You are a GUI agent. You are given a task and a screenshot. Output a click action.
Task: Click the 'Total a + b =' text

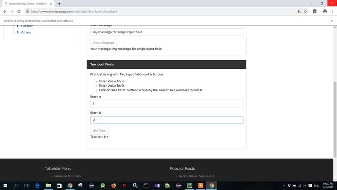100,137
